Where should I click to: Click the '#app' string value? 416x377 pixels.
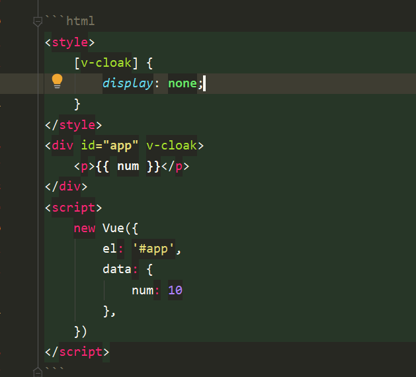click(x=153, y=249)
